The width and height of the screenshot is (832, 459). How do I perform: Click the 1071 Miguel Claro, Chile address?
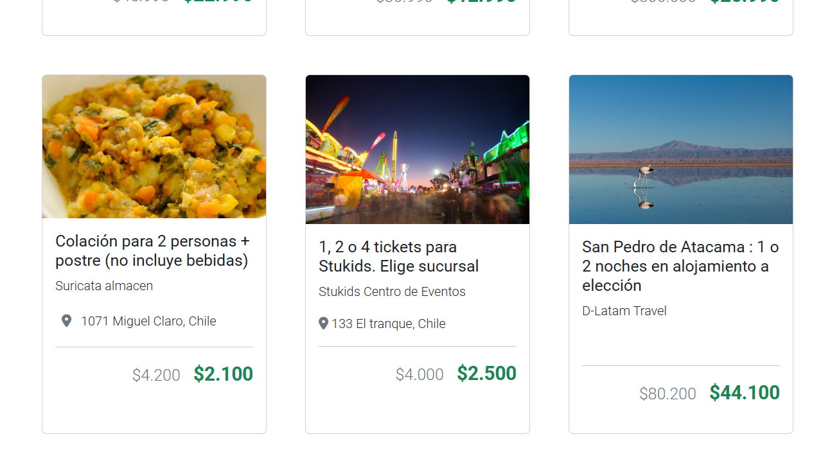coord(148,322)
